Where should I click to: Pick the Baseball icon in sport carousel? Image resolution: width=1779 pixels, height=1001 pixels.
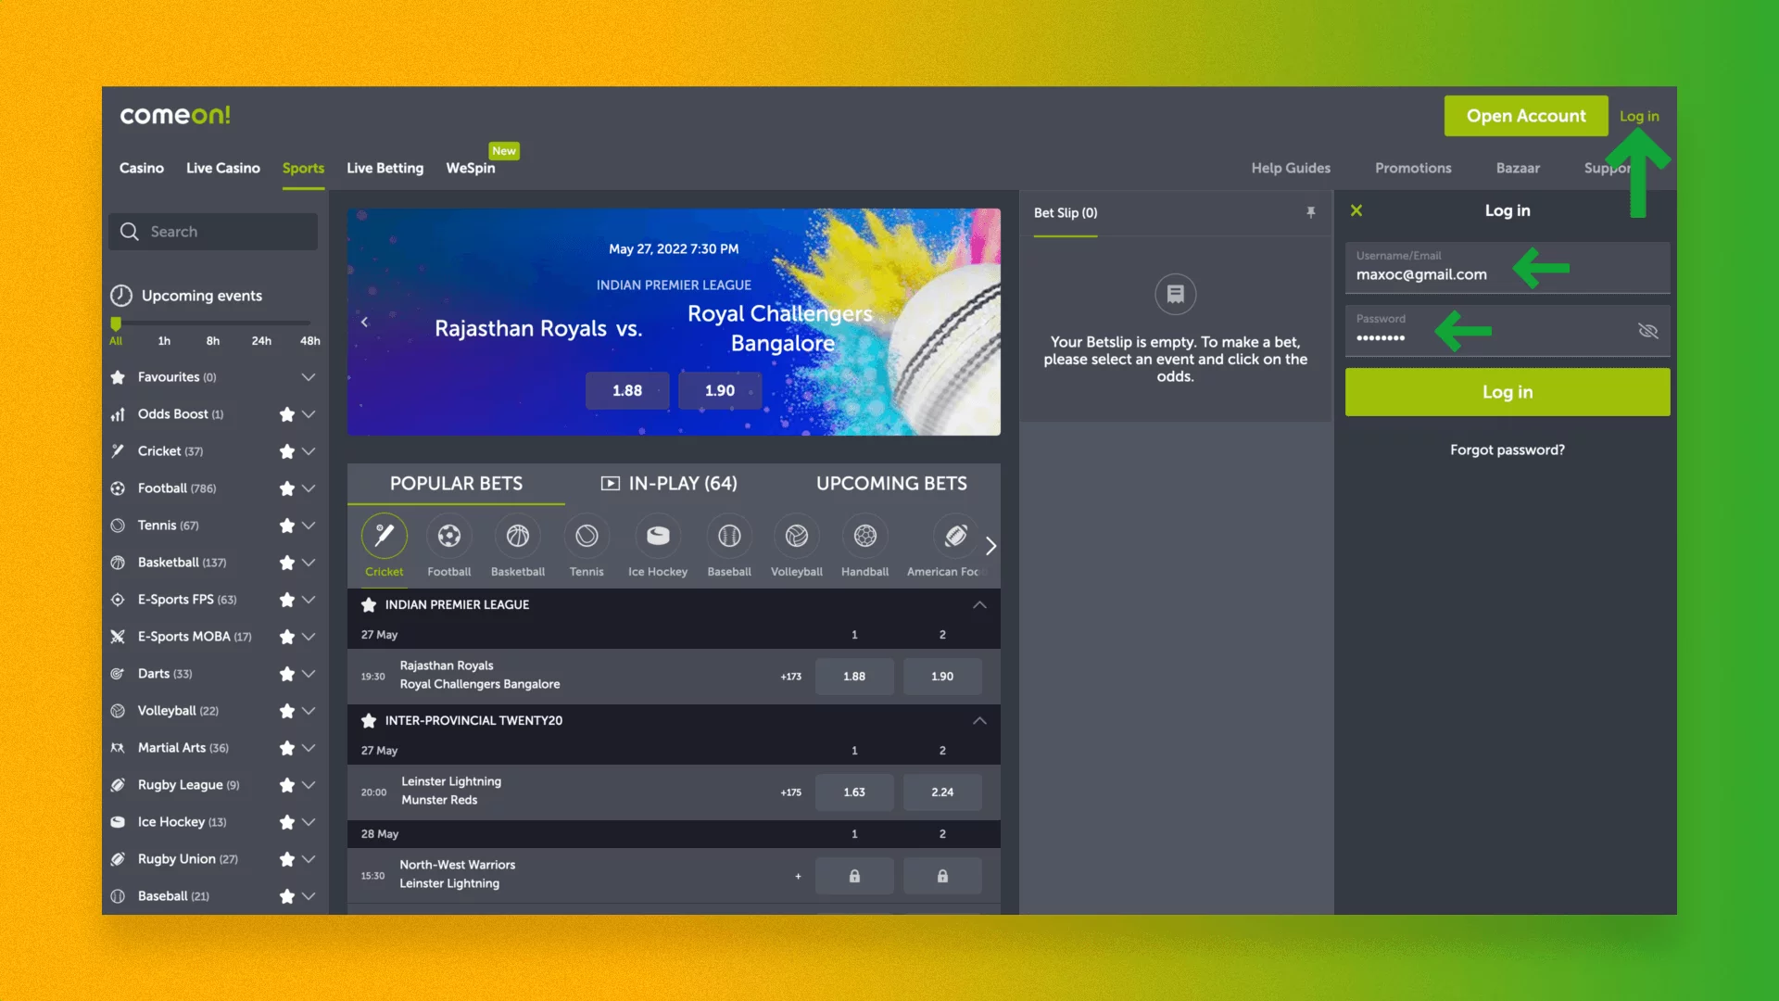click(x=729, y=536)
